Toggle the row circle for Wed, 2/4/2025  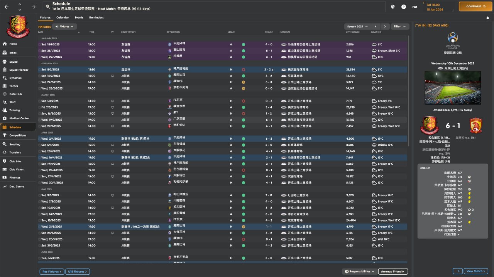coord(39,138)
